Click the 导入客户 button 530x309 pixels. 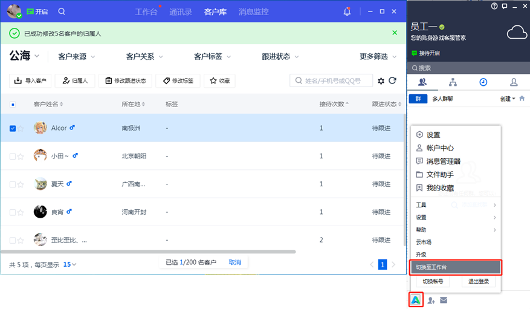30,81
